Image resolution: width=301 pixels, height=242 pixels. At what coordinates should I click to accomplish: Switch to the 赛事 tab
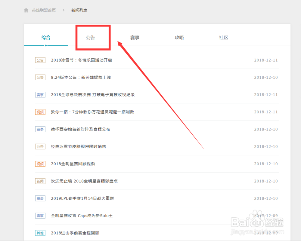tap(135, 38)
